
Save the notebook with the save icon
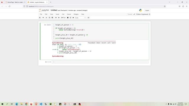pos(40,18)
